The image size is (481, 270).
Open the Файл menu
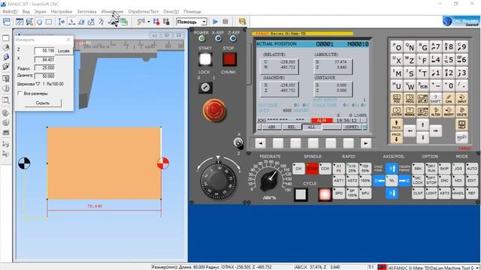tap(10, 12)
